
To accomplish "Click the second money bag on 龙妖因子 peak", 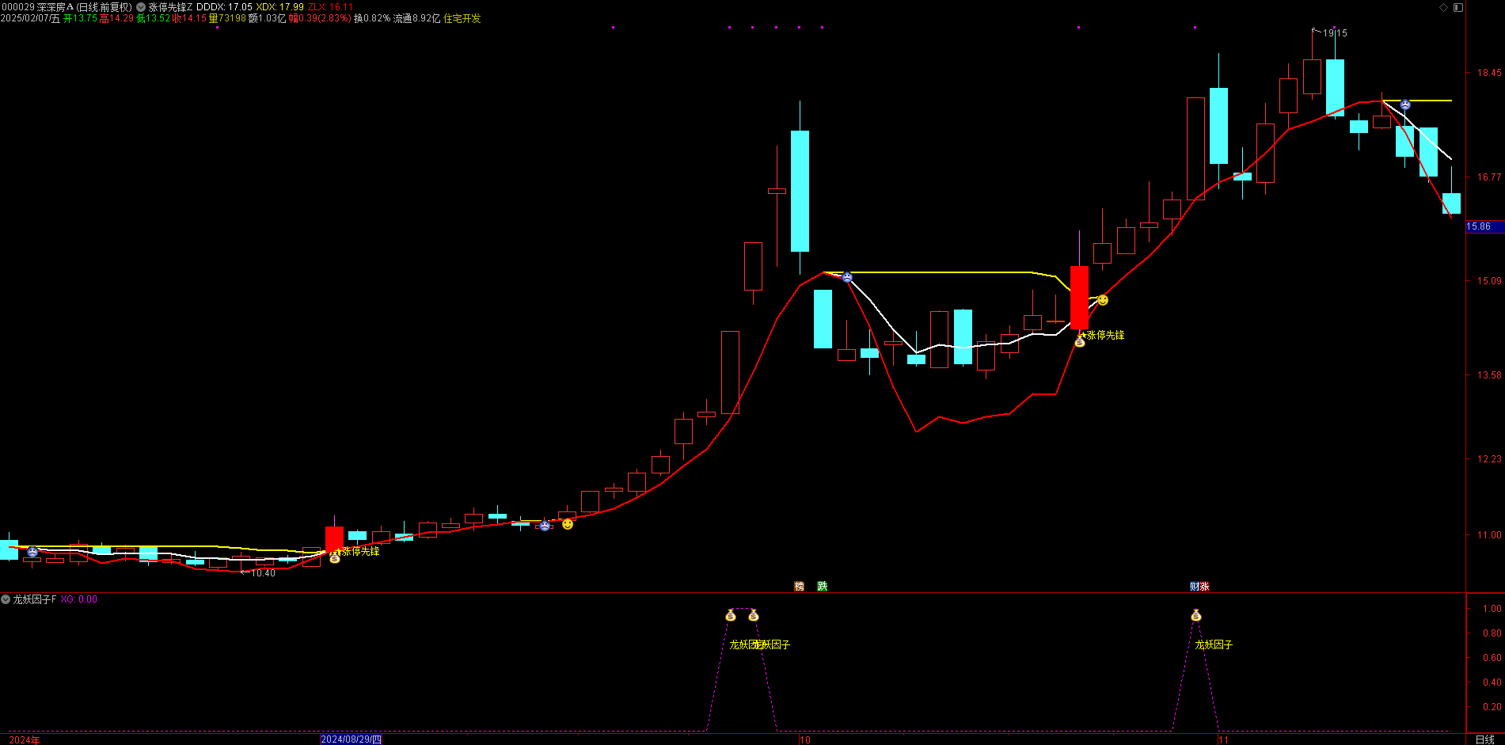I will [754, 615].
